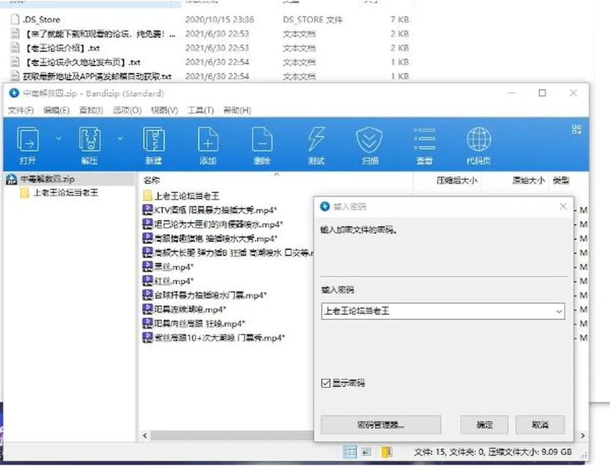The width and height of the screenshot is (610, 466).
Task: Open the 查找(I) menu
Action: [91, 110]
